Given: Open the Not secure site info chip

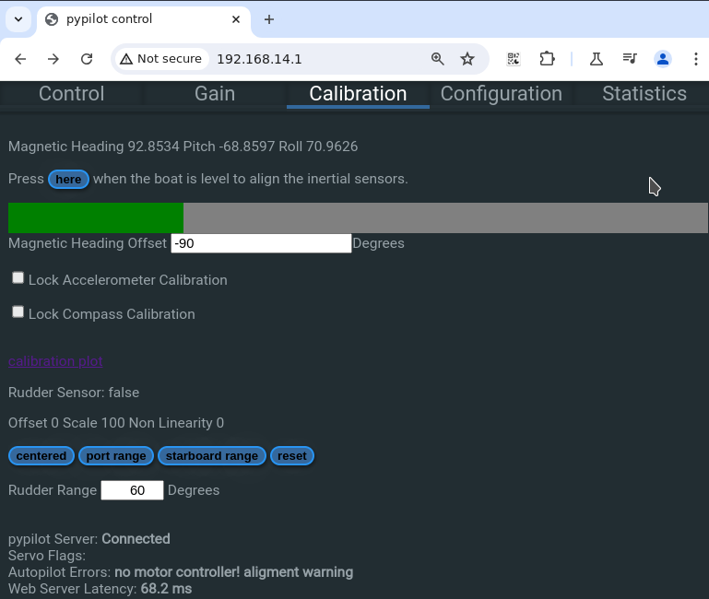Looking at the screenshot, I should tap(160, 59).
